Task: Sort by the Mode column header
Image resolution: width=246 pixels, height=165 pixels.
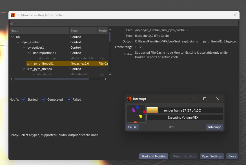Action: (x=103, y=31)
